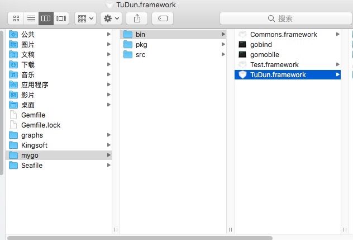Screen dimensions: 353x240
Task: Select the graphs folder icon
Action: (x=13, y=135)
